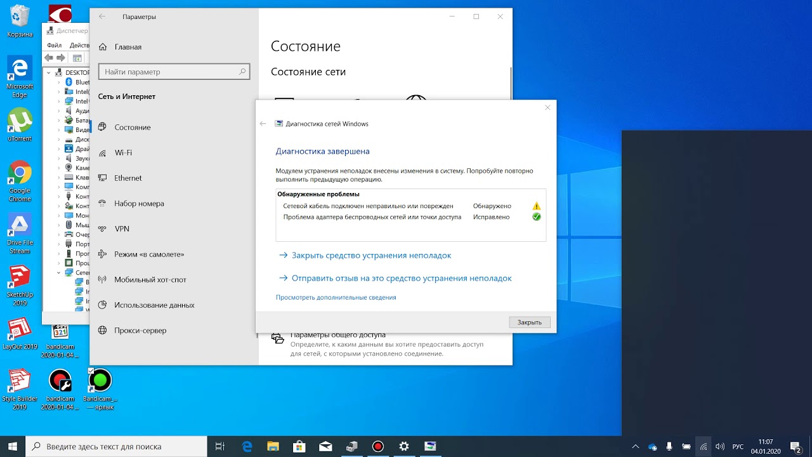Screen dimensions: 812x457
Task: Open SketchUp 2019 desktop shortcut
Action: [x=20, y=286]
